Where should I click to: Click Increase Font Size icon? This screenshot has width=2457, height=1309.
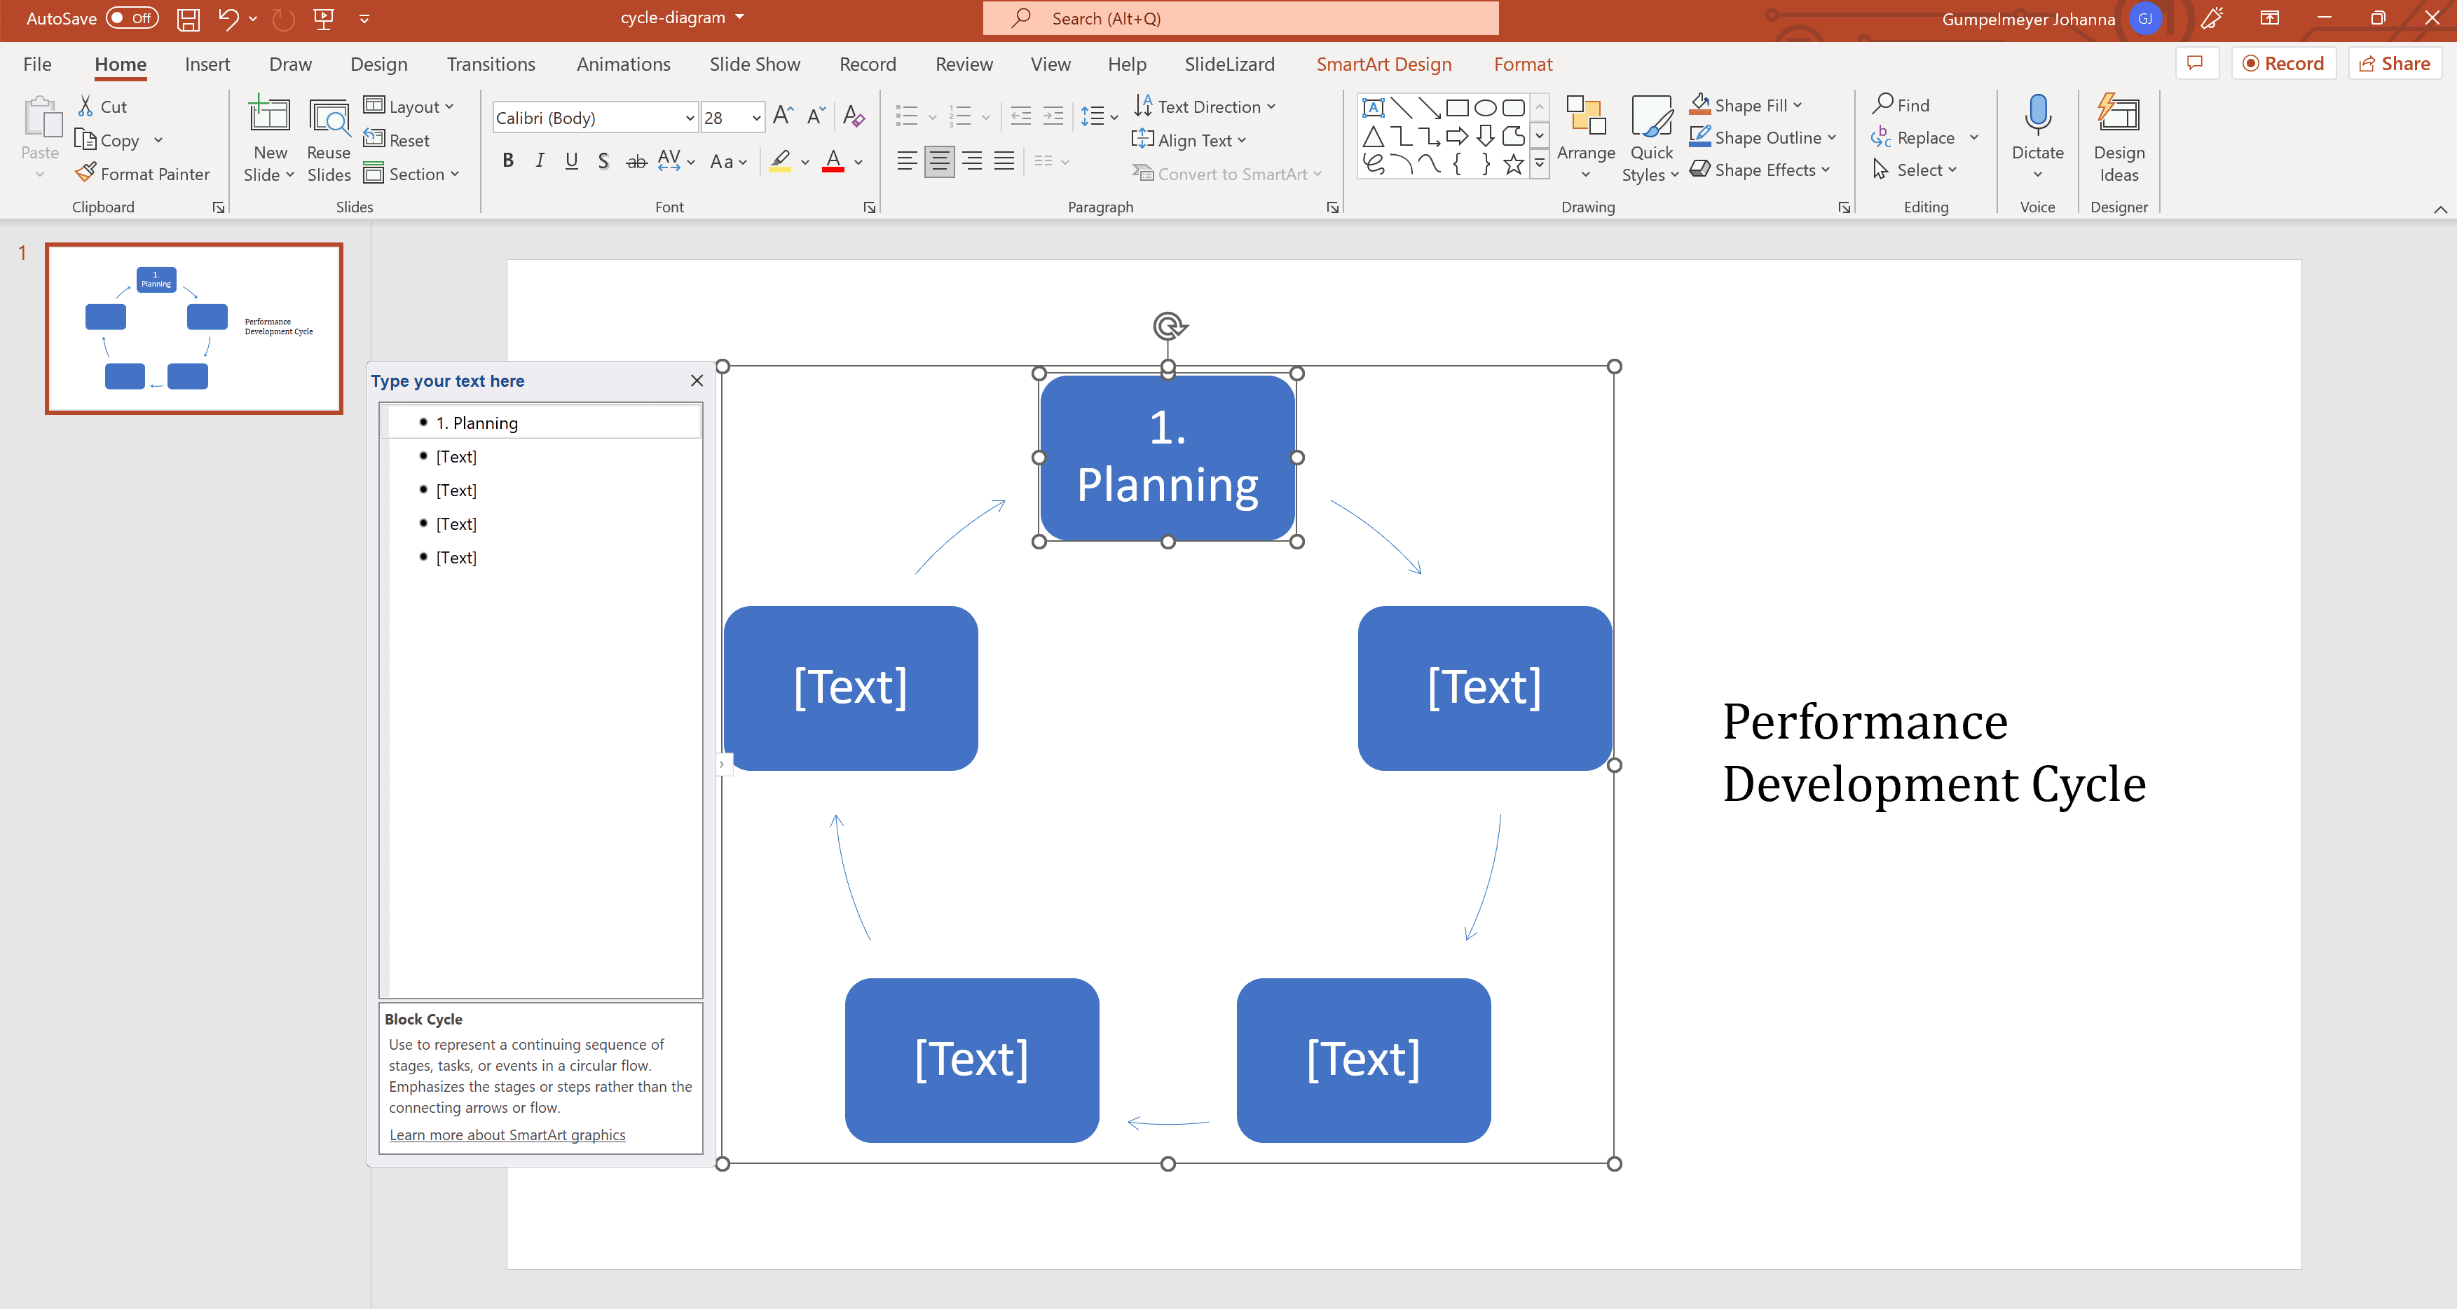pos(783,116)
